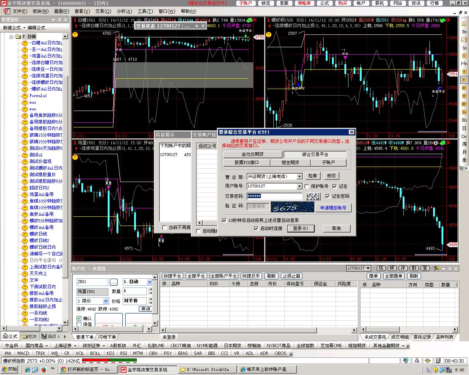
Task: Click the smiley icon on 白糖1501 chart
Action: [75, 34]
